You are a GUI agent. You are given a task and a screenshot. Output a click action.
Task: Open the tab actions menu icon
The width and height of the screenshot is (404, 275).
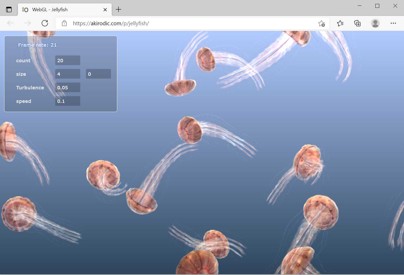(x=9, y=10)
